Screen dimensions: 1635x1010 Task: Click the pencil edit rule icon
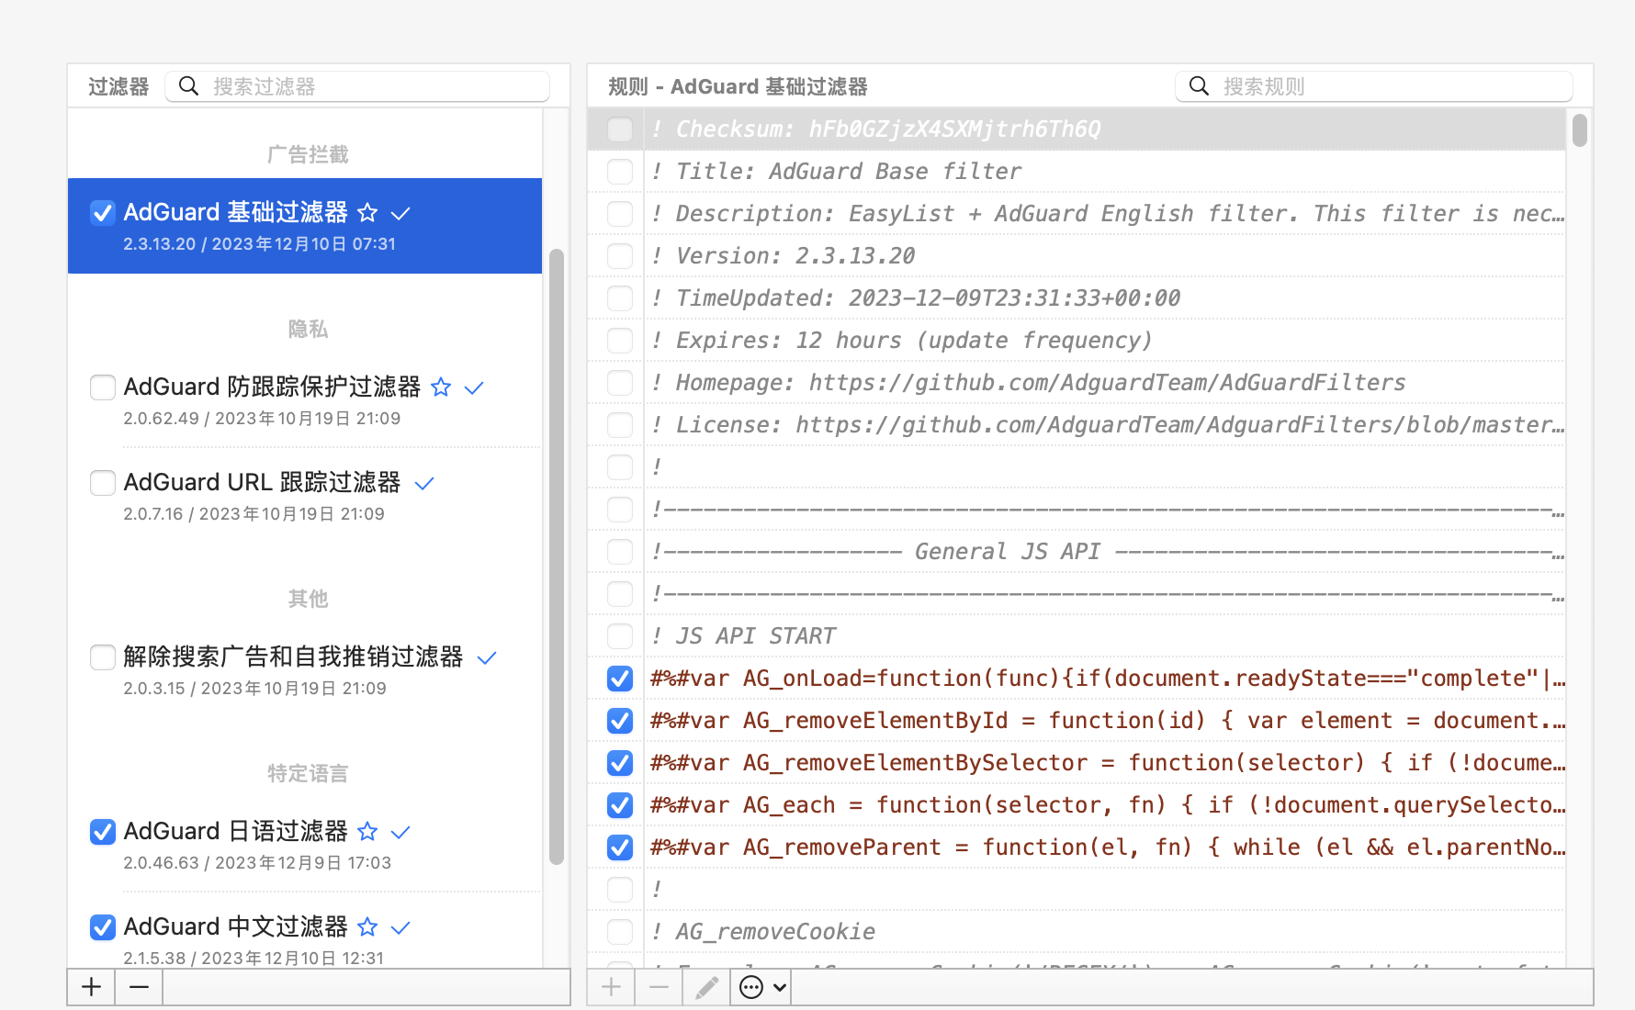(x=706, y=987)
